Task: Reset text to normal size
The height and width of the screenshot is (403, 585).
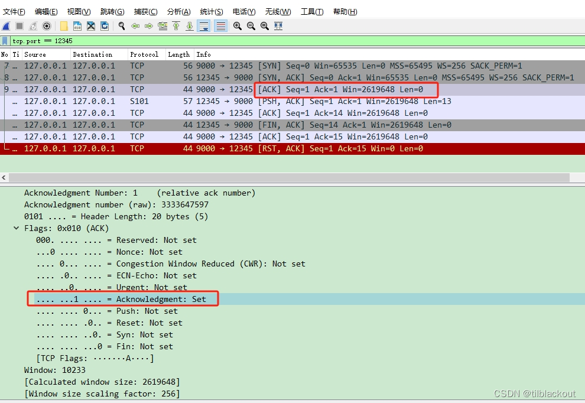Action: click(x=265, y=26)
